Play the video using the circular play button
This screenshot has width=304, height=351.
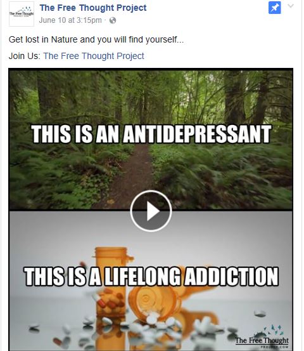[151, 211]
